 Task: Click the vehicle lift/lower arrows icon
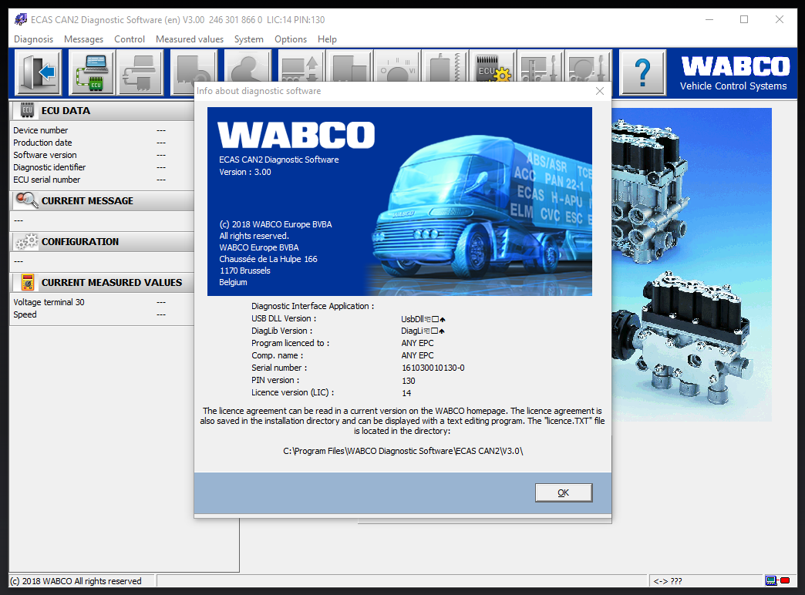(301, 66)
